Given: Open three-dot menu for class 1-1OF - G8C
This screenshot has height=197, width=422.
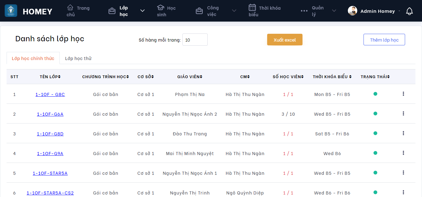Looking at the screenshot, I should pyautogui.click(x=403, y=94).
